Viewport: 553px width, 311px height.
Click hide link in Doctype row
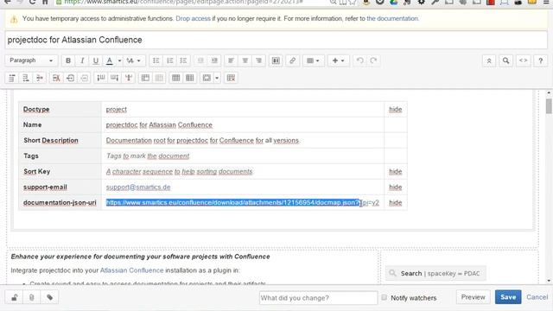pos(396,110)
